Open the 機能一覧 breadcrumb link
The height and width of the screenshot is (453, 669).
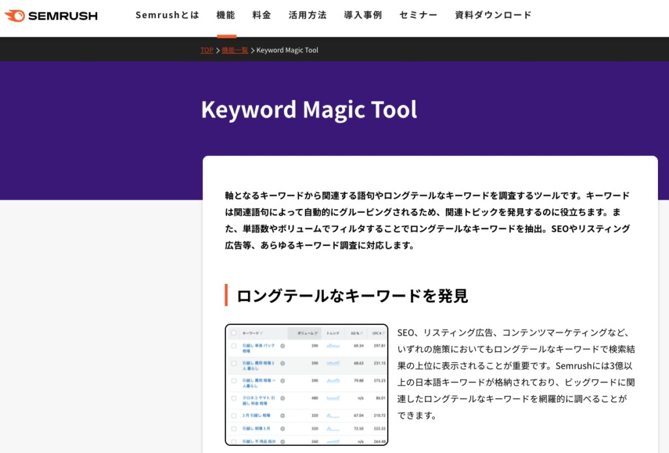(x=234, y=50)
